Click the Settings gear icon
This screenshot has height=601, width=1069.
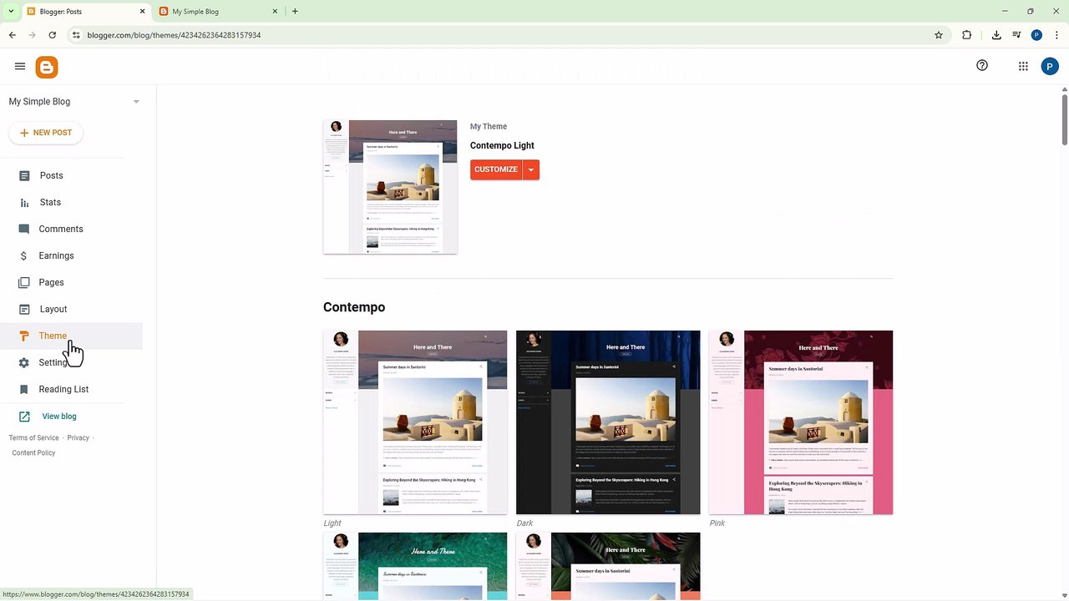(24, 362)
